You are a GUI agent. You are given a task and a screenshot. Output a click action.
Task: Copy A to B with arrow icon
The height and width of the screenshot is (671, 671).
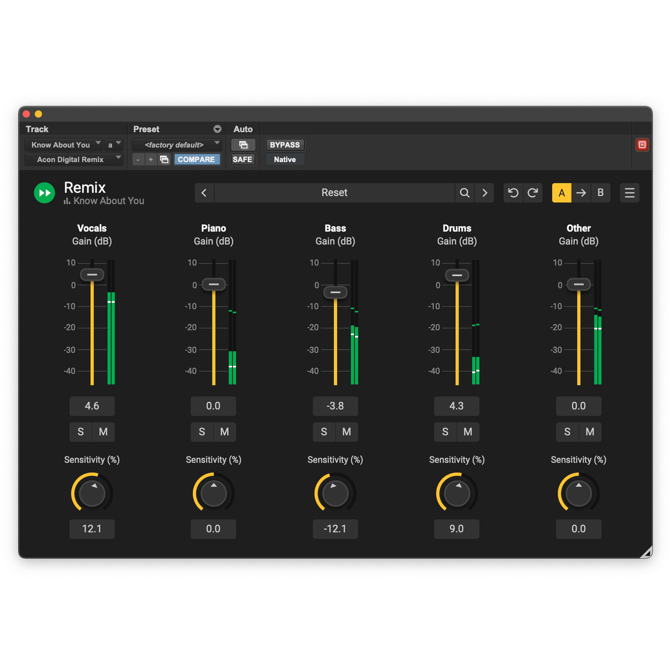(581, 193)
